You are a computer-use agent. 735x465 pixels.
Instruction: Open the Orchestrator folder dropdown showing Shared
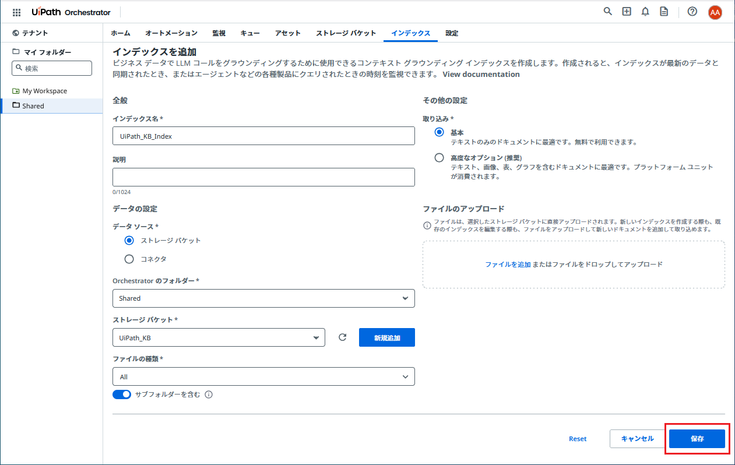[x=263, y=298]
